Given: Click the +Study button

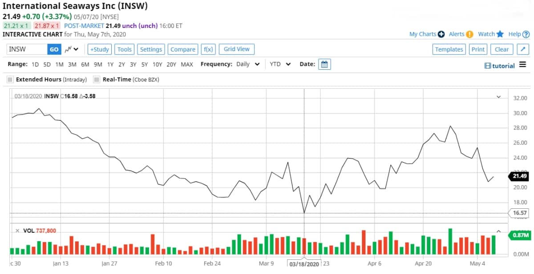Looking at the screenshot, I should click(x=99, y=49).
